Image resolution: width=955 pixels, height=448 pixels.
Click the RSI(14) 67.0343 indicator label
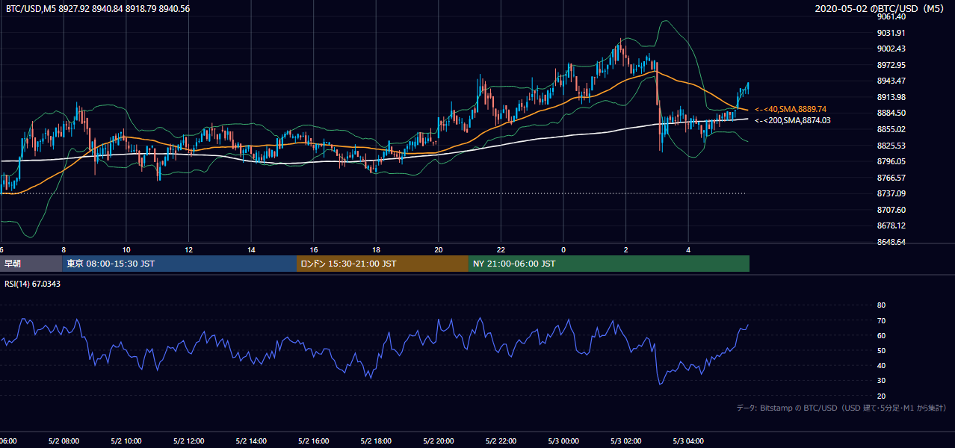point(31,284)
